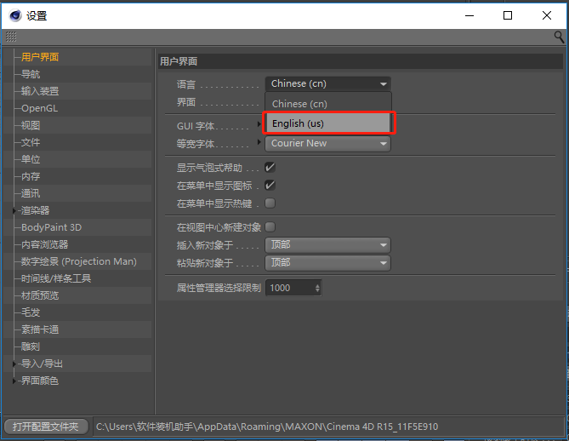Expand the 渲染器 tree node
The height and width of the screenshot is (441, 569).
(14, 210)
